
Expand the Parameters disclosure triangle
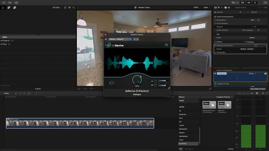[x=215, y=52]
